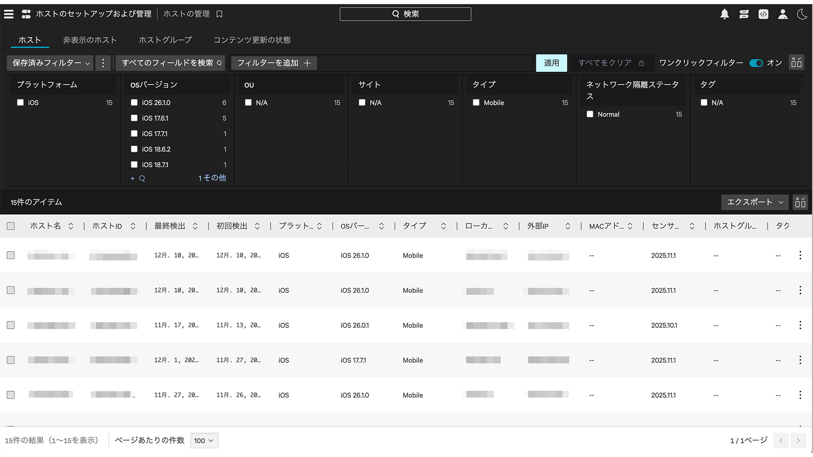
Task: Open the ホストグループ tab
Action: click(x=165, y=40)
